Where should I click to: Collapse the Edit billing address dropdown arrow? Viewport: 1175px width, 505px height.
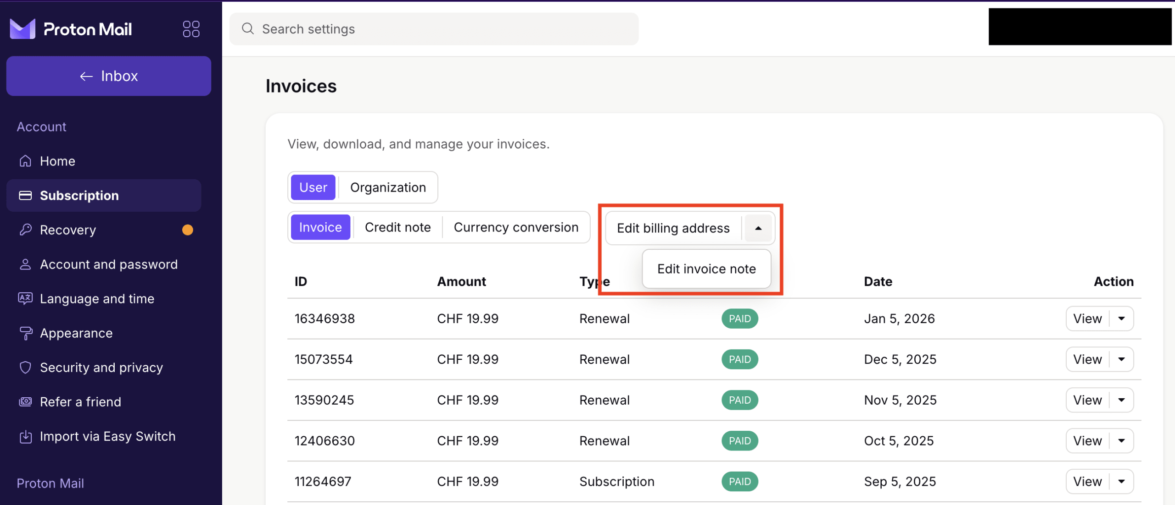tap(757, 228)
